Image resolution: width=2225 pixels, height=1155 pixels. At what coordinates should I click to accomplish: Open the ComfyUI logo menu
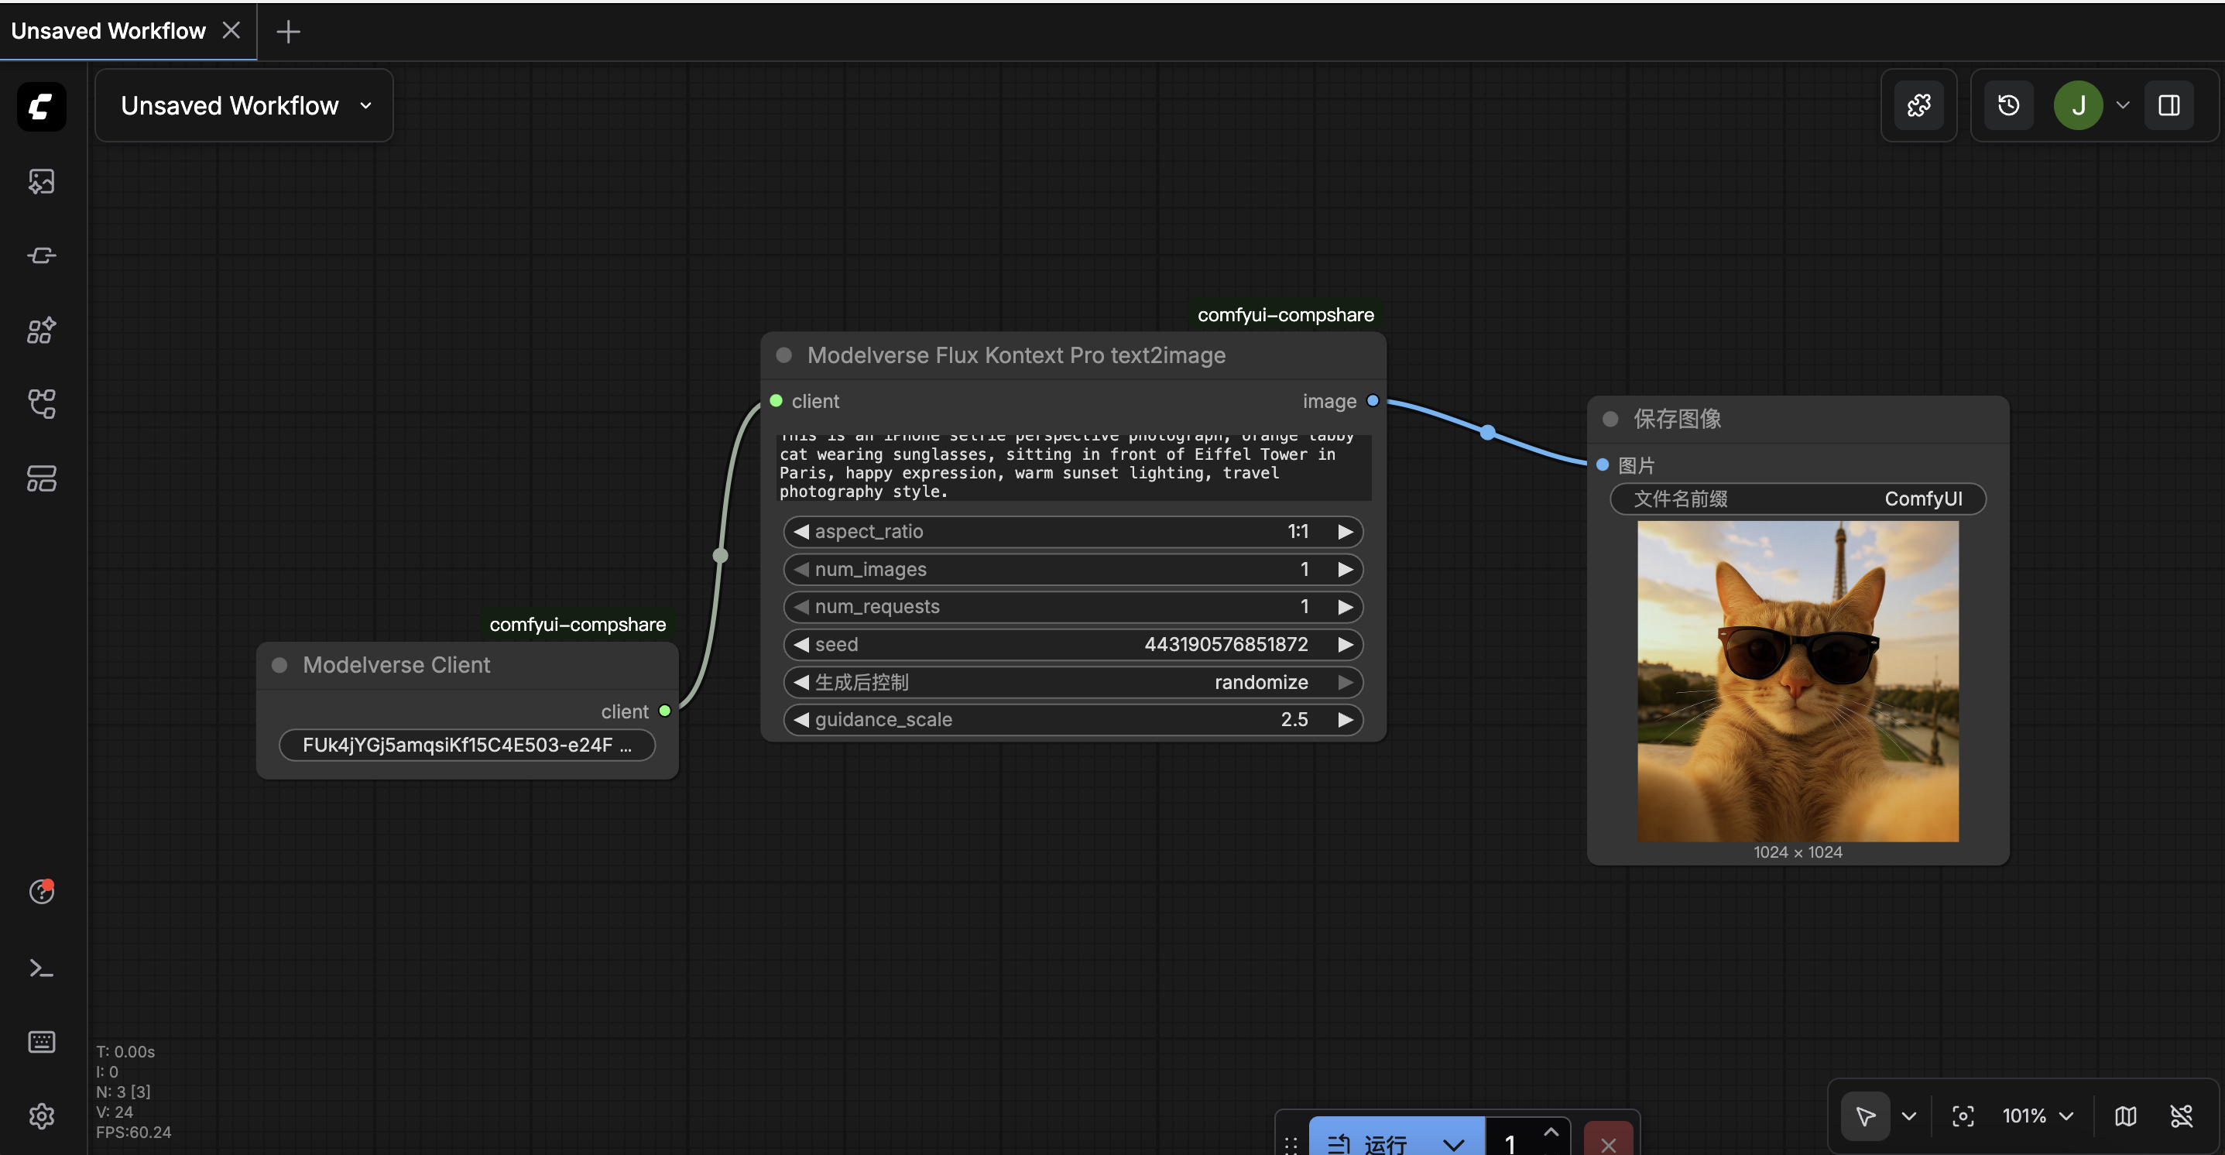coord(42,106)
